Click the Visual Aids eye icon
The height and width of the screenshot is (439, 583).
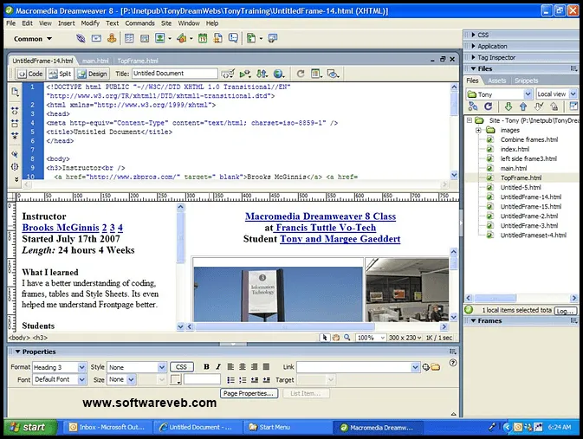pyautogui.click(x=333, y=74)
